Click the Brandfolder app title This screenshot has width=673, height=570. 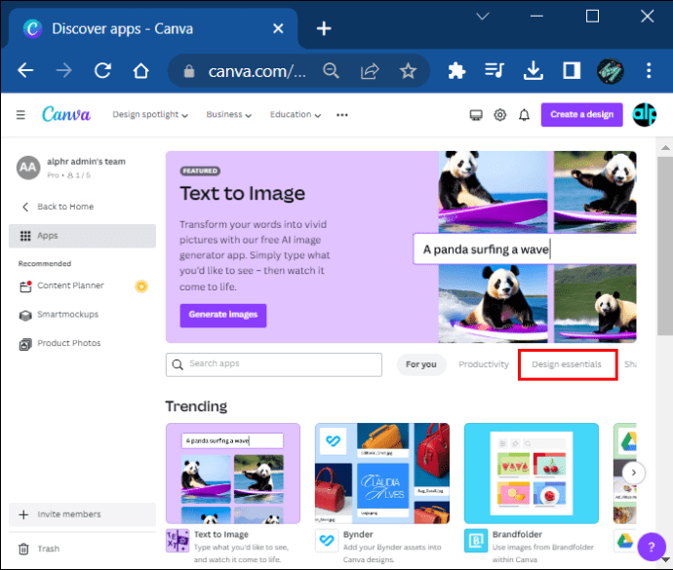517,534
